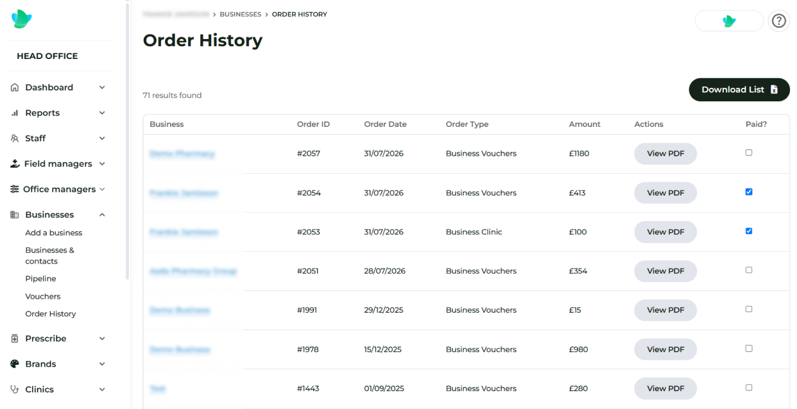This screenshot has height=409, width=797.
Task: Collapse the Businesses menu chevron
Action: (x=102, y=215)
